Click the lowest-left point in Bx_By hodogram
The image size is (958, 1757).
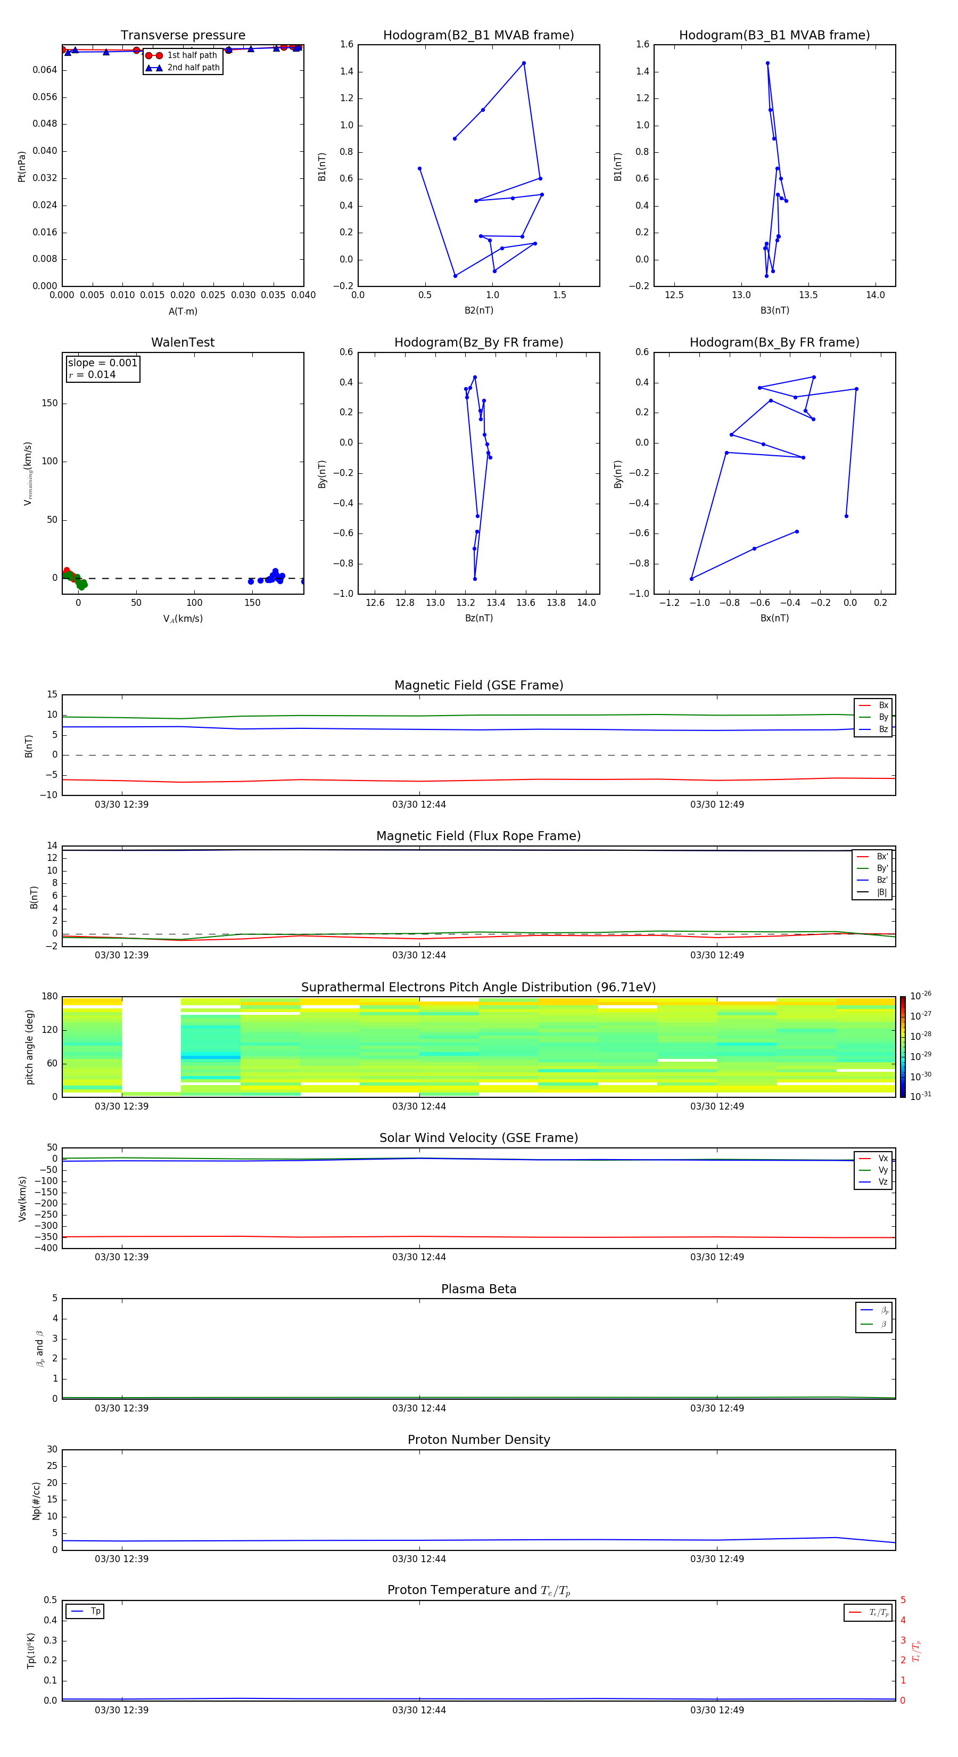pos(691,579)
